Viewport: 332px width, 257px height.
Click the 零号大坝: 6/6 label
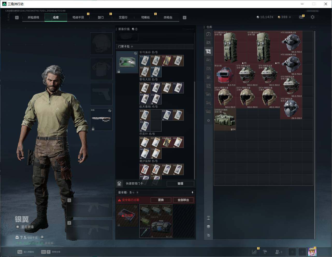(148, 80)
